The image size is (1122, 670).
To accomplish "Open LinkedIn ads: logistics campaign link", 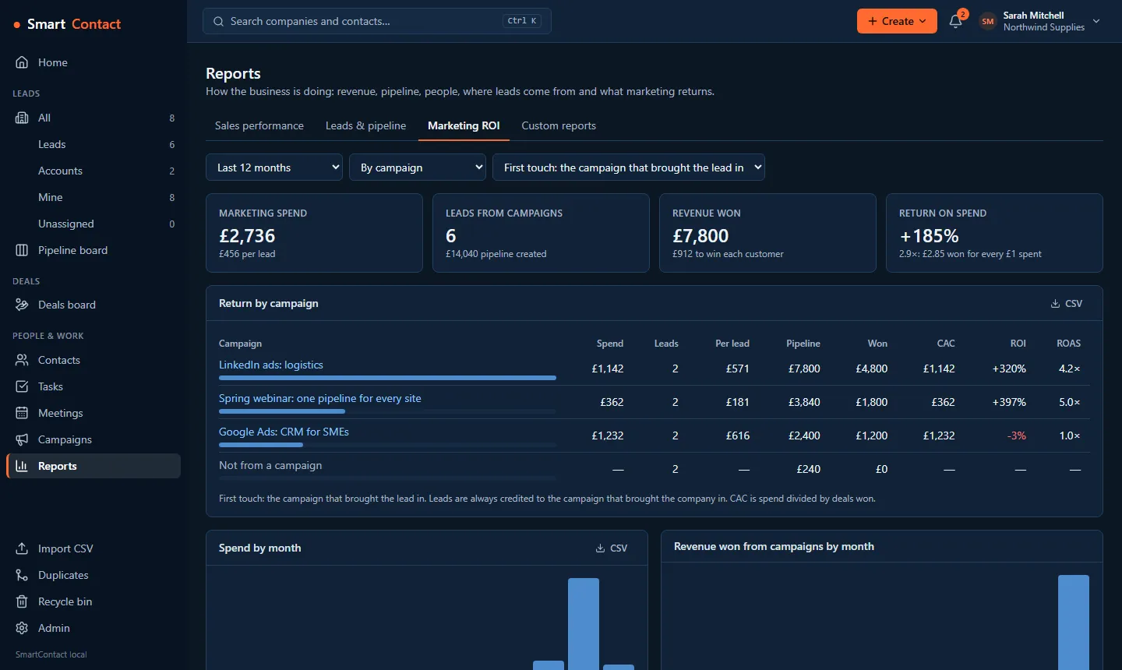I will tap(271, 365).
